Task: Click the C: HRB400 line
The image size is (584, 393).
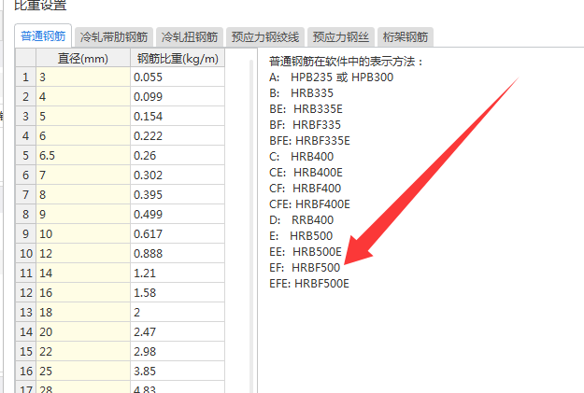Action: (x=301, y=157)
